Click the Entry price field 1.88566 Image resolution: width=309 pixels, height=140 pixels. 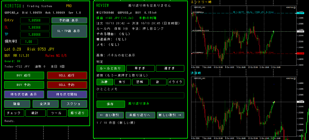(35, 20)
